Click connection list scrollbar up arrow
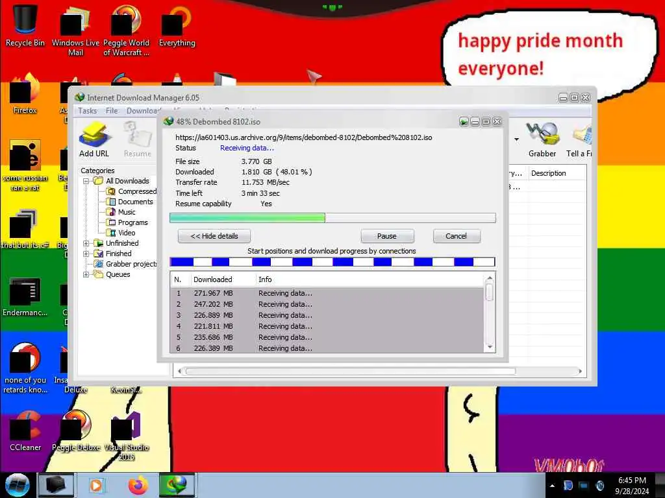The height and width of the screenshot is (498, 665). pyautogui.click(x=490, y=278)
